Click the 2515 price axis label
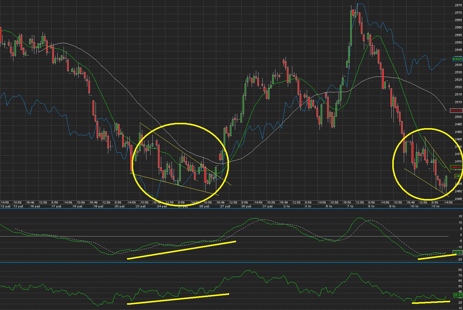This screenshot has height=310, width=463. tap(458, 94)
